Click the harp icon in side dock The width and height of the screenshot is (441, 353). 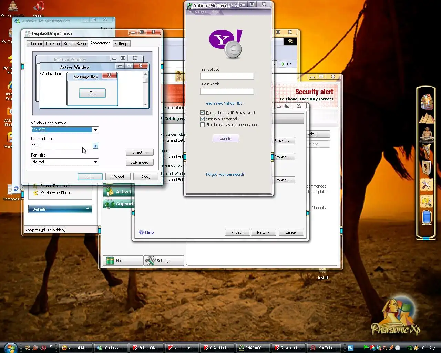click(x=427, y=151)
